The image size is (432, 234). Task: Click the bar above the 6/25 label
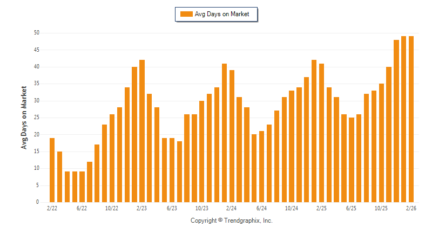click(x=351, y=160)
